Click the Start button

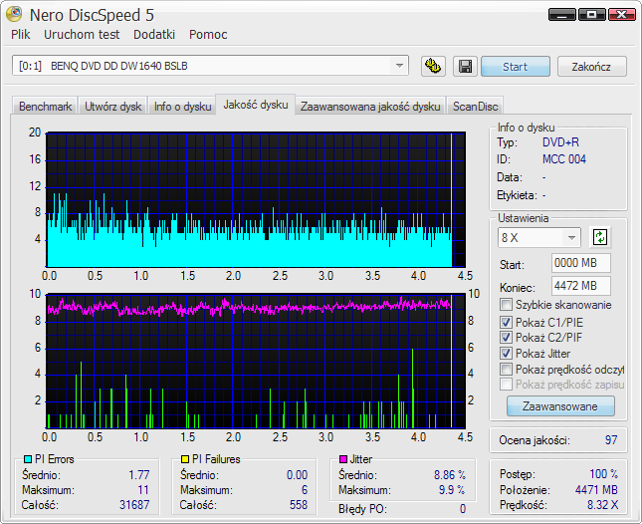[x=515, y=67]
